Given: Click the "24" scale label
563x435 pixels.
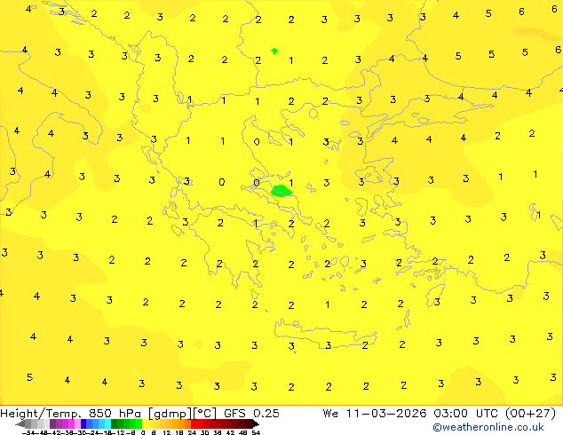Looking at the screenshot, I should [x=192, y=432].
